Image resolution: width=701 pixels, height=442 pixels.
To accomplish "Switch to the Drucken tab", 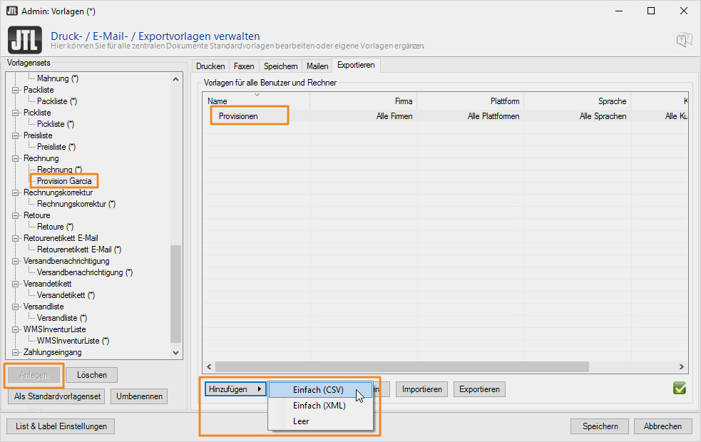I will (210, 66).
